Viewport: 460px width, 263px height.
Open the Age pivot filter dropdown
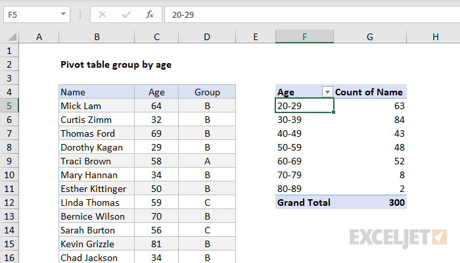327,92
